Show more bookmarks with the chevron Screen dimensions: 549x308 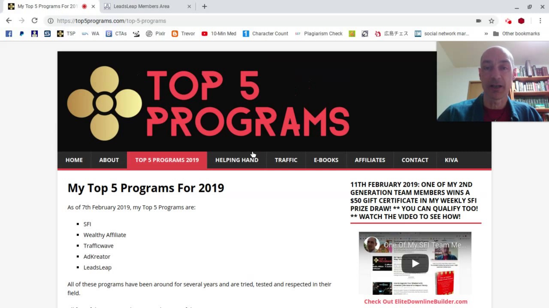pos(486,33)
